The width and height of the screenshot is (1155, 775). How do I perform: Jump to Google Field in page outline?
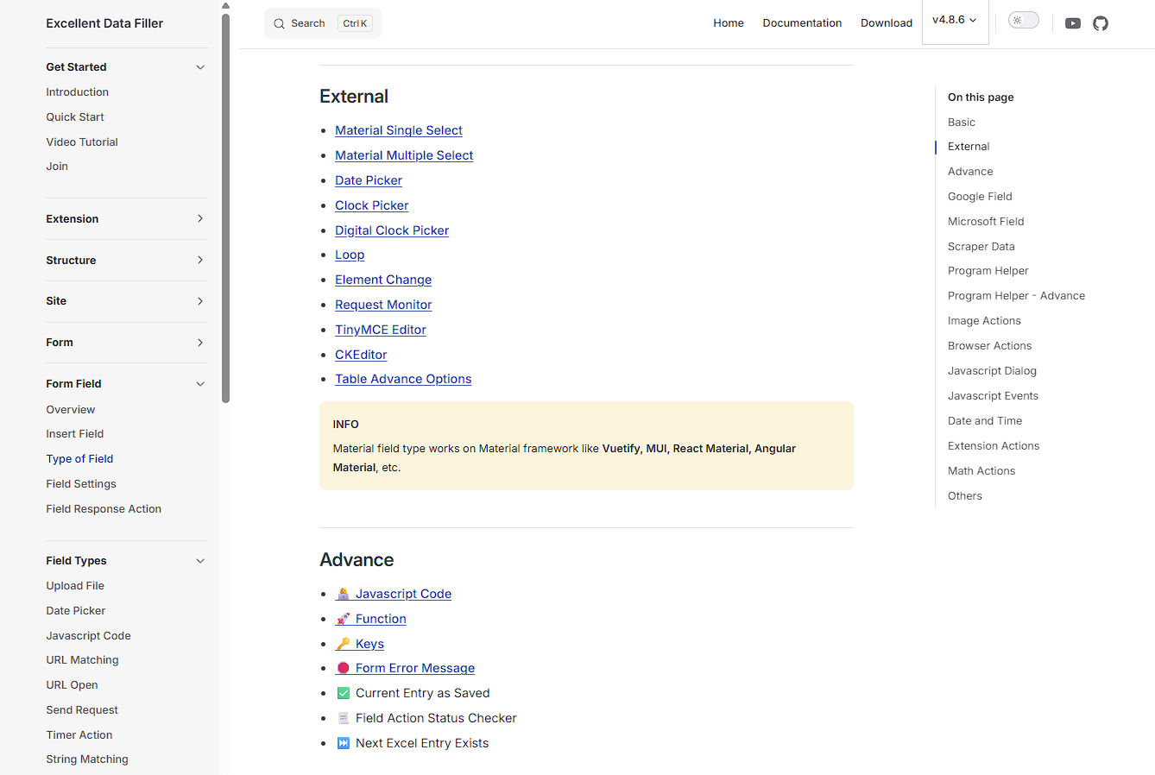pyautogui.click(x=980, y=197)
